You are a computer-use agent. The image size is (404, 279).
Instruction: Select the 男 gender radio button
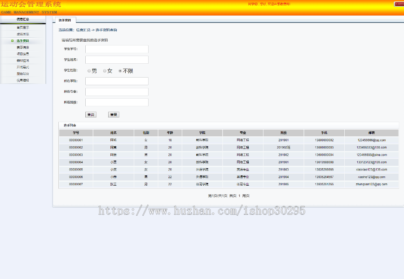point(89,71)
